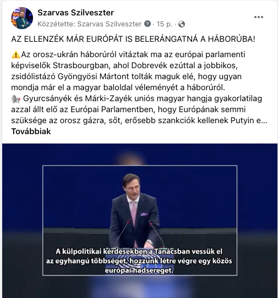Click the Hungarian subtitle text in the video
This screenshot has width=278, height=298.
coord(139,261)
